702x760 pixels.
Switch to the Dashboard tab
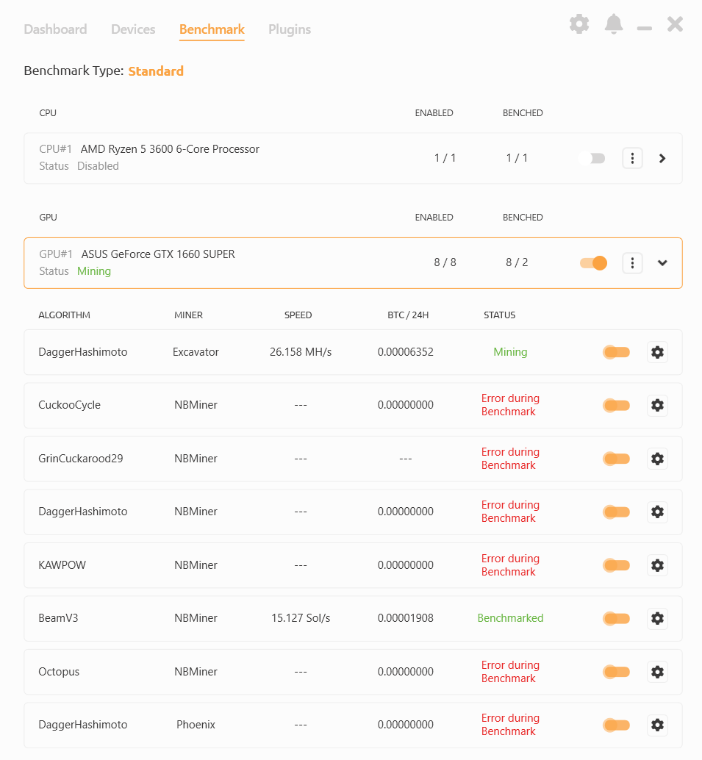pos(55,29)
